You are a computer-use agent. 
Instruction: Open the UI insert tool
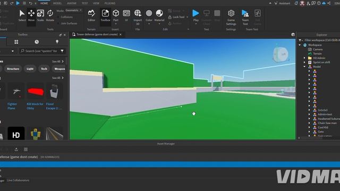coord(126,15)
